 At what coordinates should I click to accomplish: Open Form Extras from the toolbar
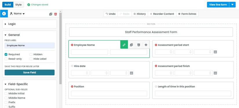tap(187, 14)
